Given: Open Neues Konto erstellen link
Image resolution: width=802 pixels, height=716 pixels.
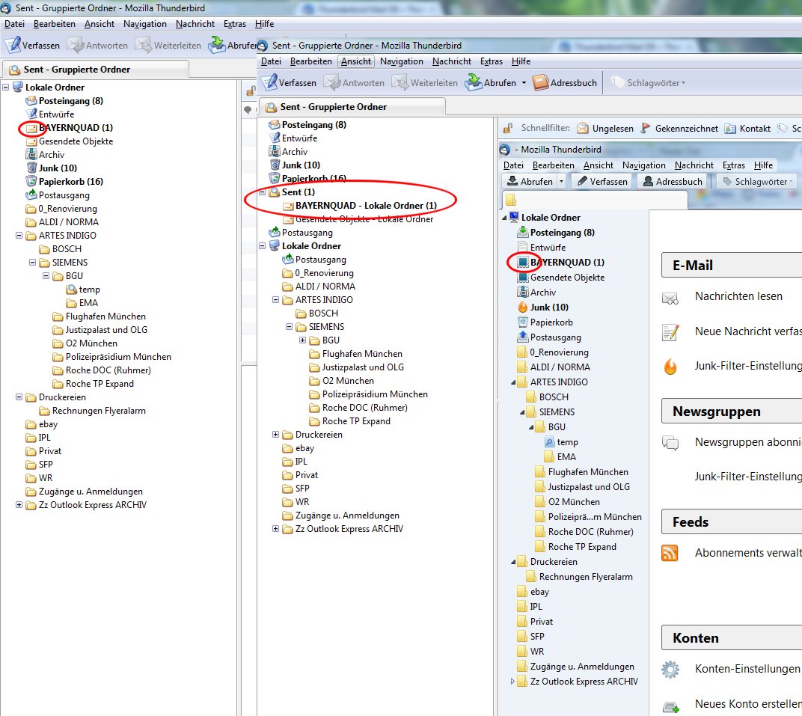Looking at the screenshot, I should click(748, 704).
